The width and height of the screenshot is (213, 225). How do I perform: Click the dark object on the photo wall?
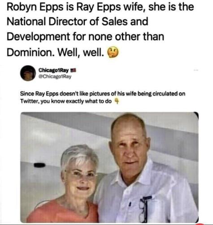coord(39,165)
